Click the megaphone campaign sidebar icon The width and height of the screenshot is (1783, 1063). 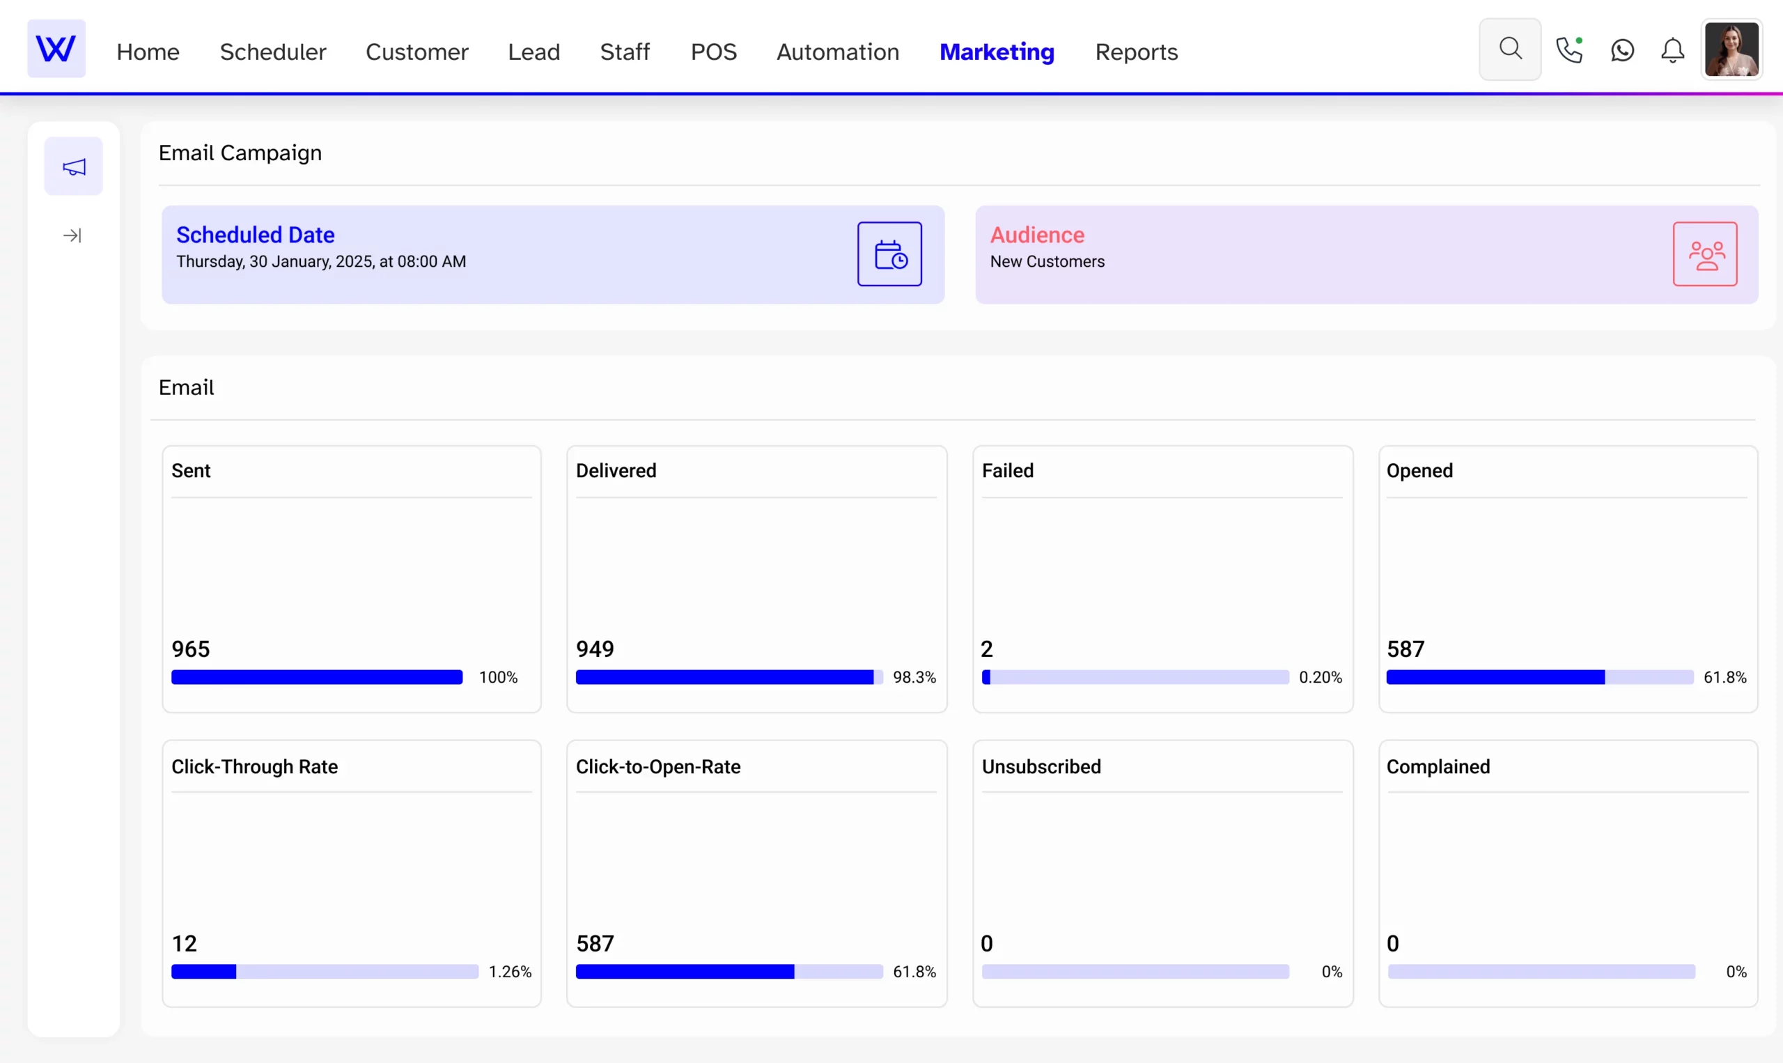74,166
